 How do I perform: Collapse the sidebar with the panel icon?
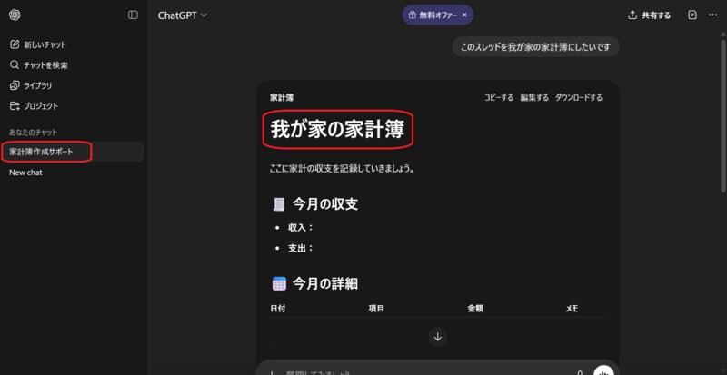click(133, 15)
